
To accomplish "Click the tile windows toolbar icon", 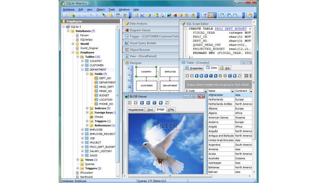I will coord(235,16).
